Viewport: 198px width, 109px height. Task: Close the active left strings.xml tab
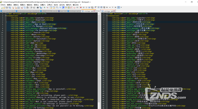(x=95, y=11)
